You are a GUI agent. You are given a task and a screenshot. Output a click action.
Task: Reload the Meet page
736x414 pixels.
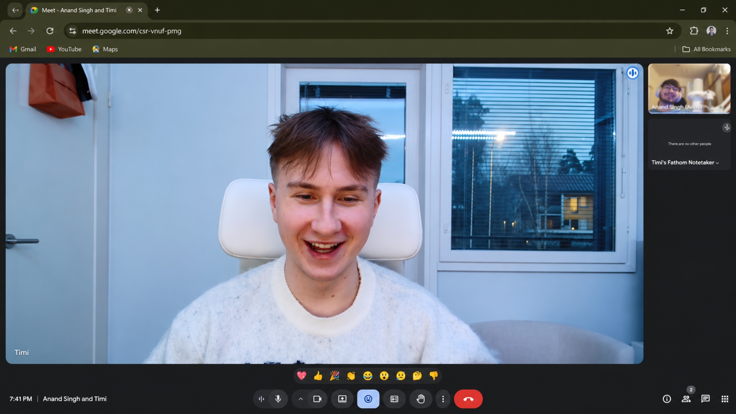click(x=50, y=31)
